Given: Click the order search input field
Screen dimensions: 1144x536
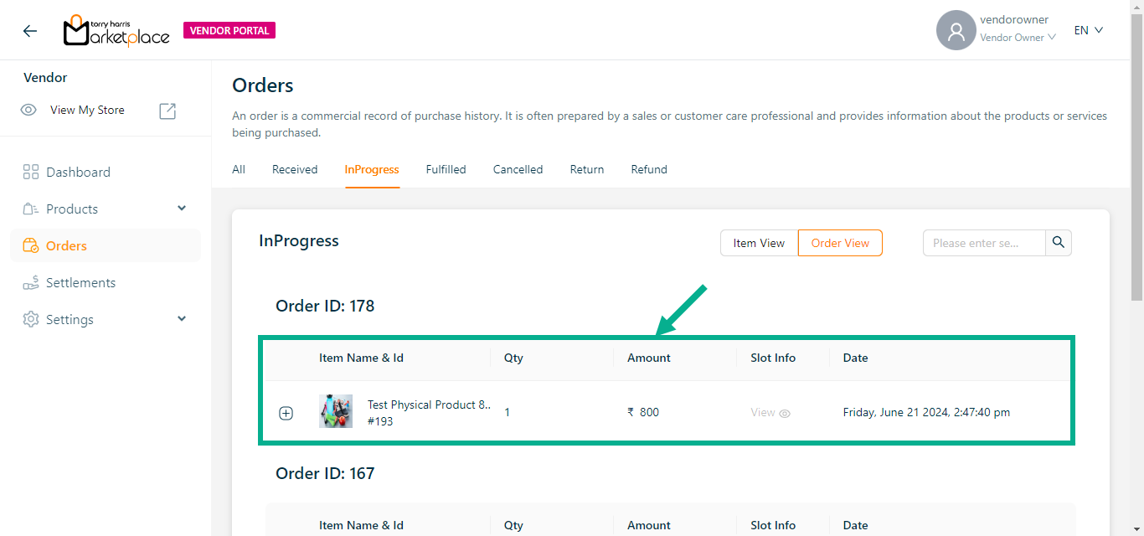Looking at the screenshot, I should (x=983, y=243).
